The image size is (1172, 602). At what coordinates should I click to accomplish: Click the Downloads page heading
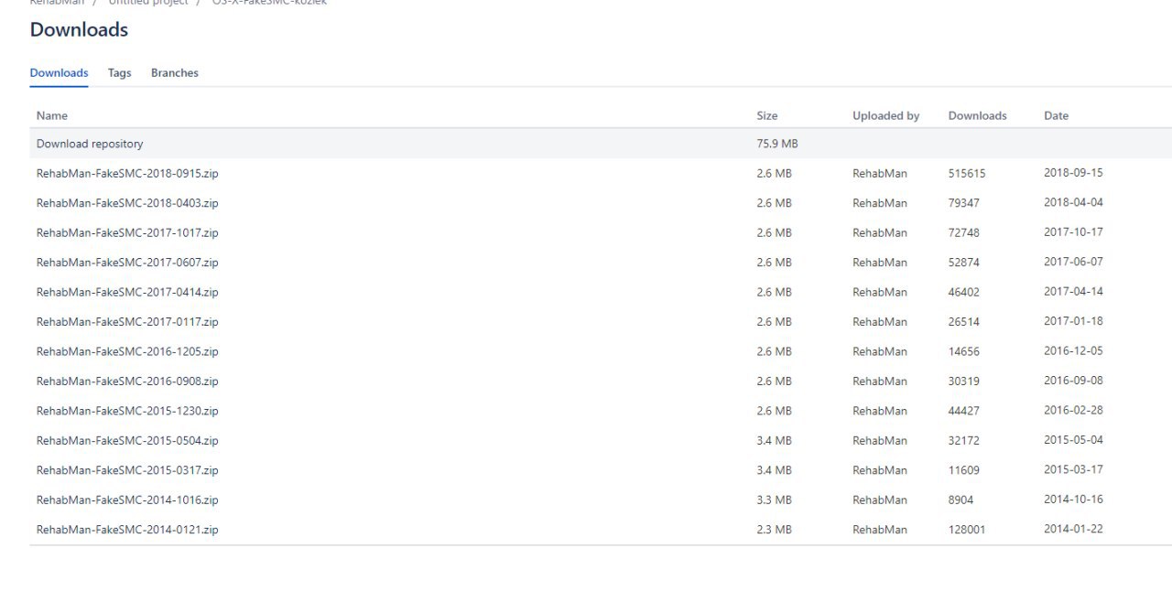pos(79,29)
